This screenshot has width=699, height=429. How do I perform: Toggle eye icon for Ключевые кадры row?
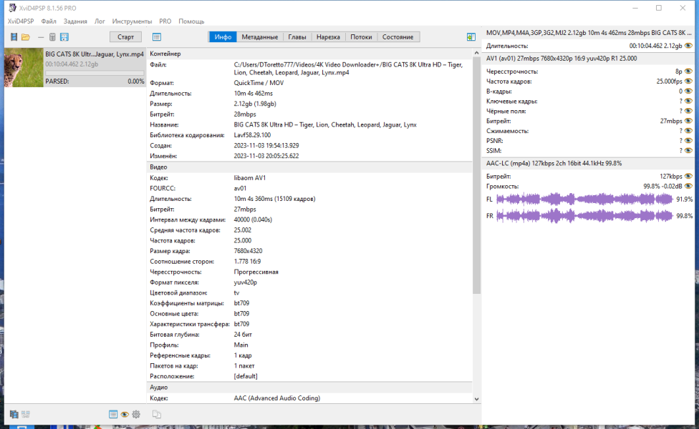pyautogui.click(x=688, y=101)
